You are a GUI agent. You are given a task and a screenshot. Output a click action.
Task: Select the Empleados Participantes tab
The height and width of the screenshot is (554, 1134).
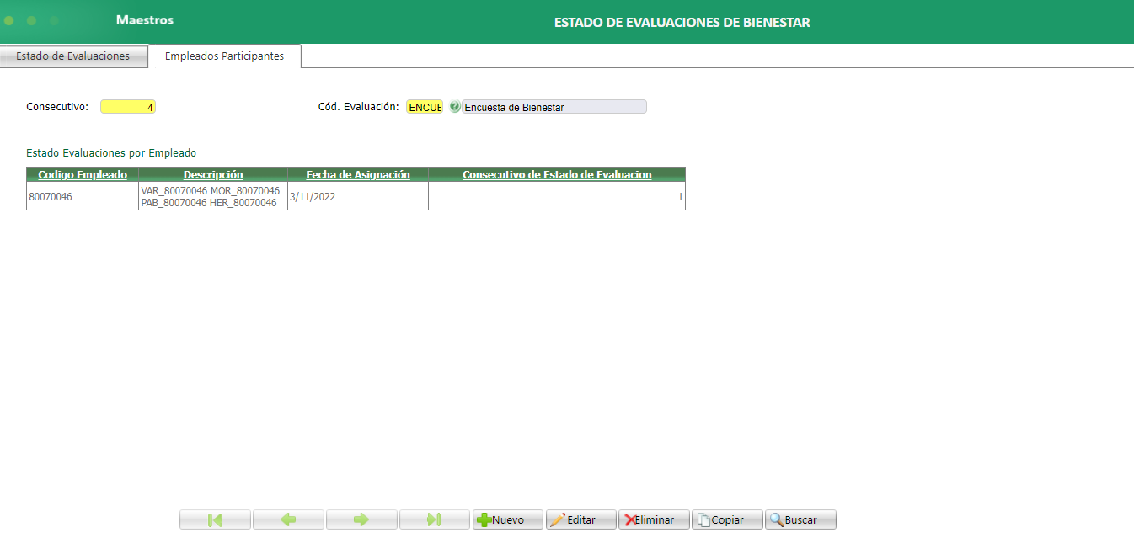(x=224, y=56)
